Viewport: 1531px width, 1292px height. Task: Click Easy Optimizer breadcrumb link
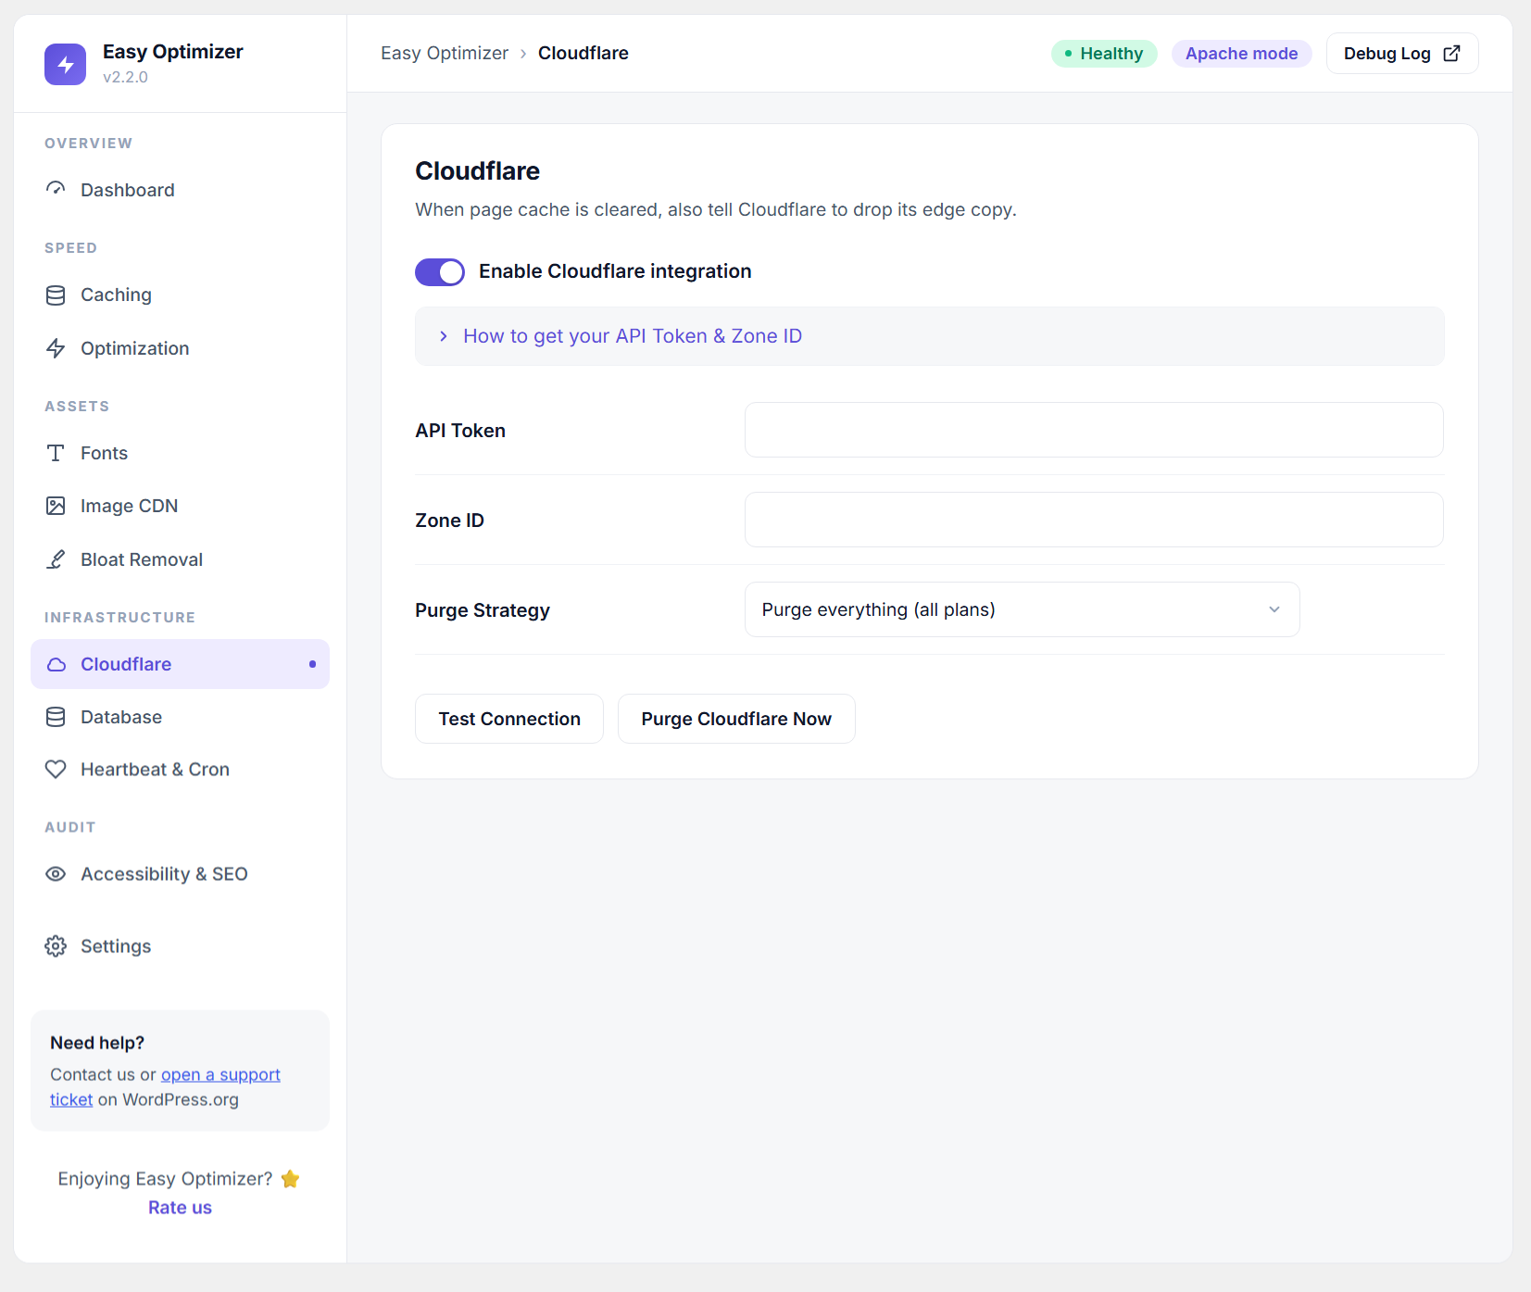pos(445,54)
